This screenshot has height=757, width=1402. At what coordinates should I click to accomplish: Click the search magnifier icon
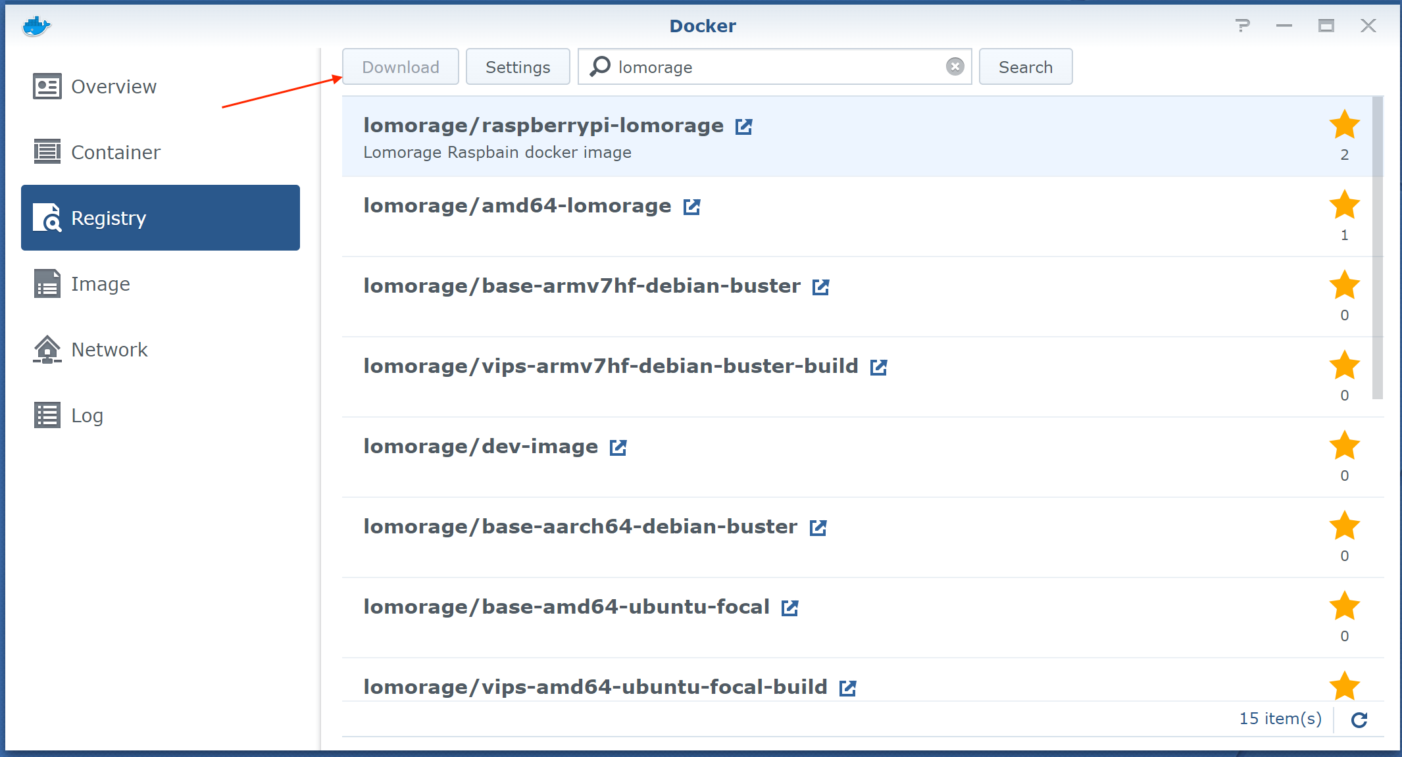click(600, 66)
